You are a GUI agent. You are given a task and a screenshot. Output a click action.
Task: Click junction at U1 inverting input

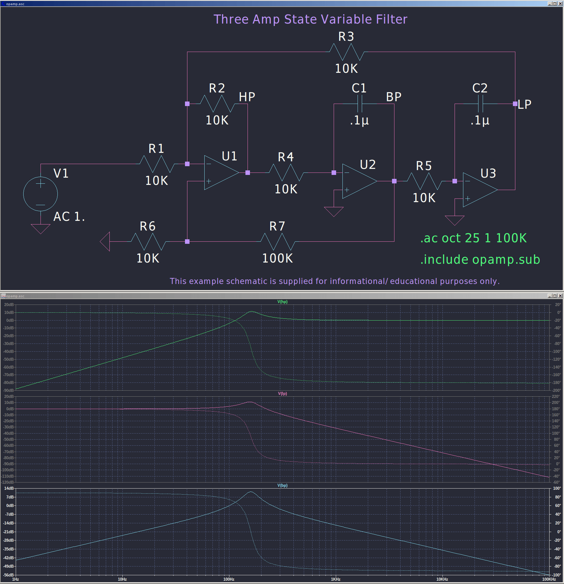coord(187,164)
